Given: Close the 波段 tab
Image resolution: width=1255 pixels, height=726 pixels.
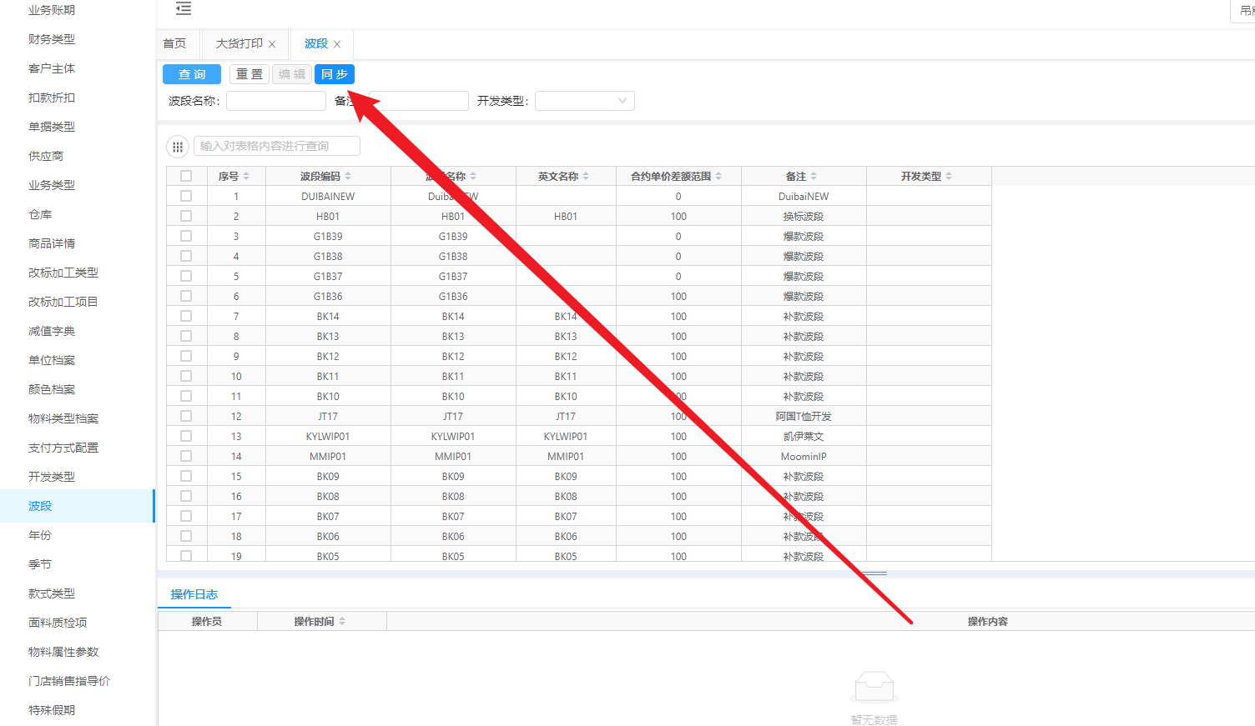Looking at the screenshot, I should (337, 44).
